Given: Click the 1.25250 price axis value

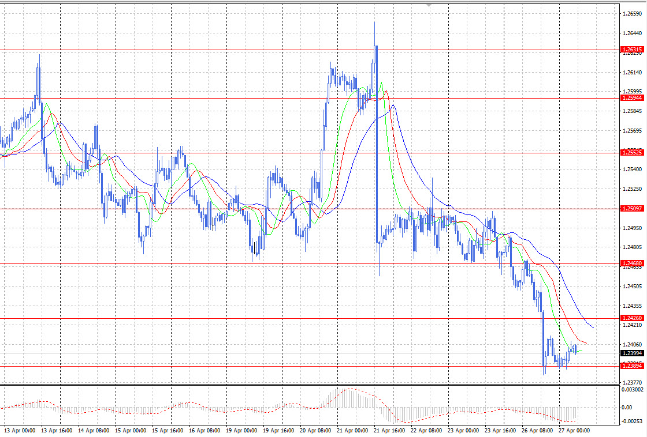Looking at the screenshot, I should click(x=632, y=189).
